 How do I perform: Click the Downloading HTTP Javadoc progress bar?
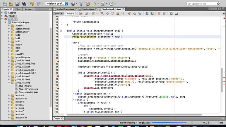(x=169, y=122)
